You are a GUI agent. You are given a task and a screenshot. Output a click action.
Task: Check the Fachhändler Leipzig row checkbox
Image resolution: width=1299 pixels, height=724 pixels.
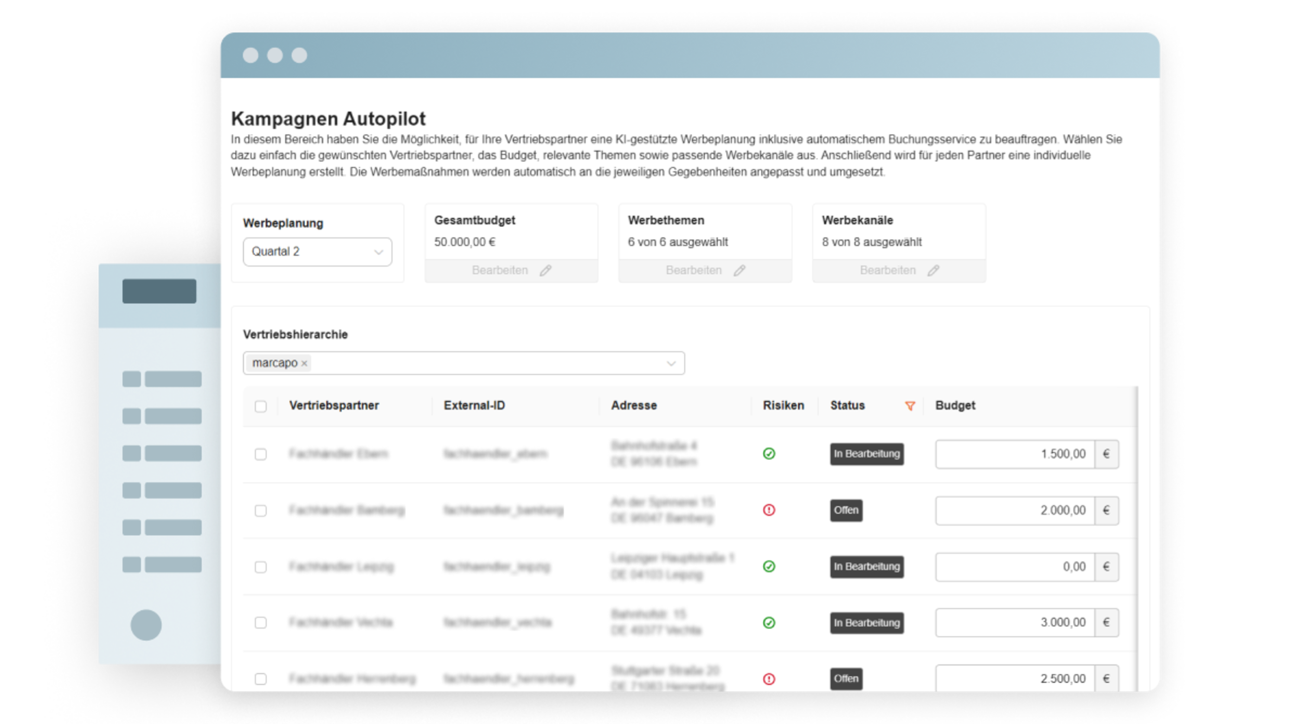click(x=261, y=567)
